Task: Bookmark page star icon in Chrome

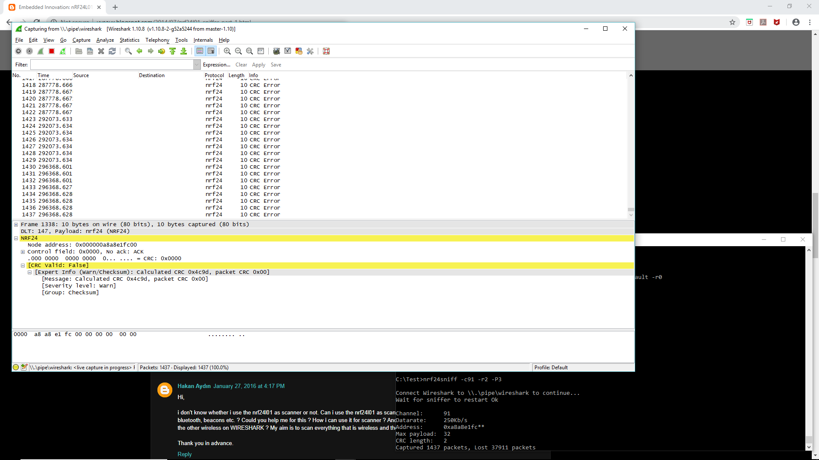Action: click(732, 22)
